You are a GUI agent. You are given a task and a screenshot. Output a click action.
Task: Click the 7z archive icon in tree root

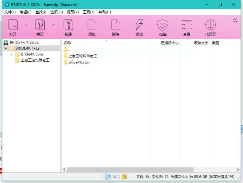coord(6,42)
